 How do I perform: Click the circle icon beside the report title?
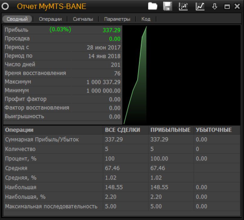(x=5, y=6)
